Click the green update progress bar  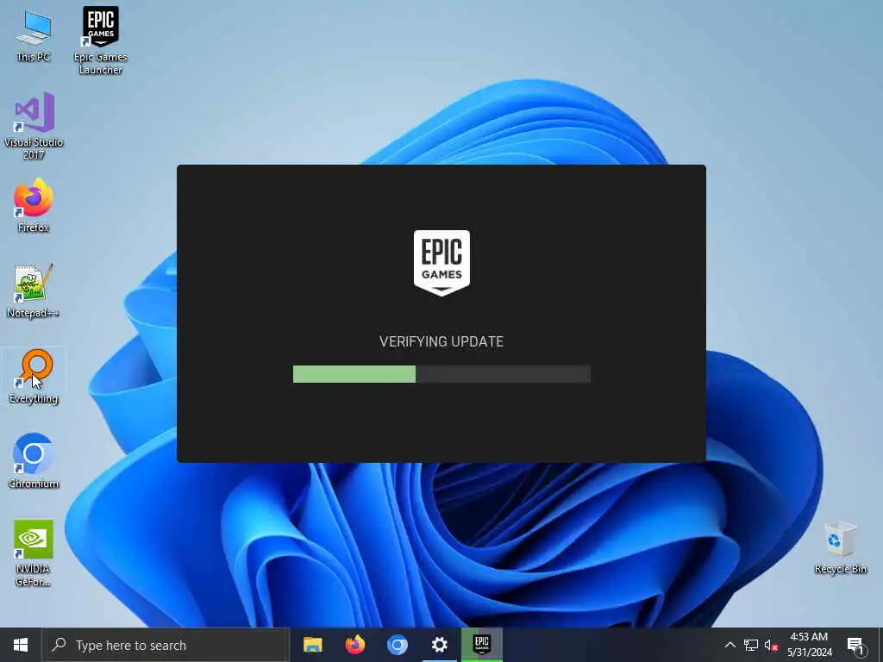[441, 374]
